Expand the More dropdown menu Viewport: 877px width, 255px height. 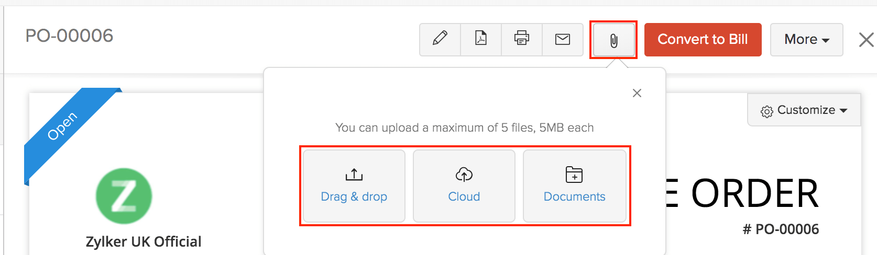(806, 40)
